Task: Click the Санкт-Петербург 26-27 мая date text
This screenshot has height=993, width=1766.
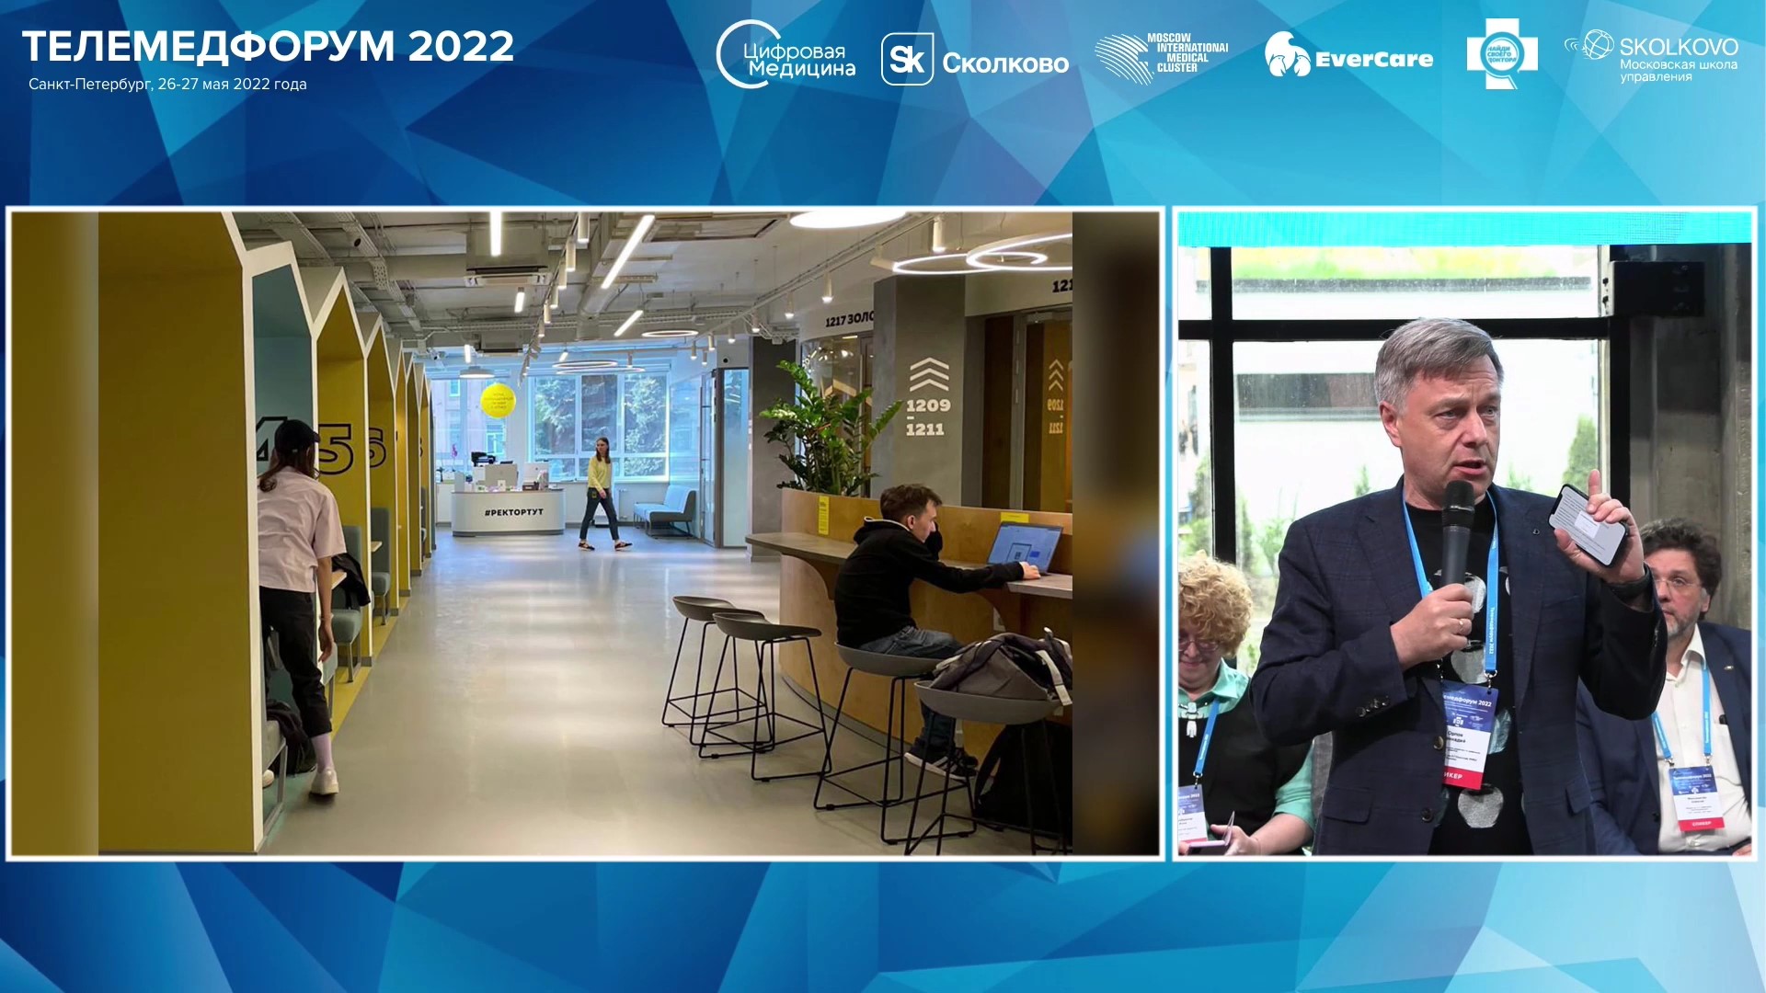Action: (167, 85)
